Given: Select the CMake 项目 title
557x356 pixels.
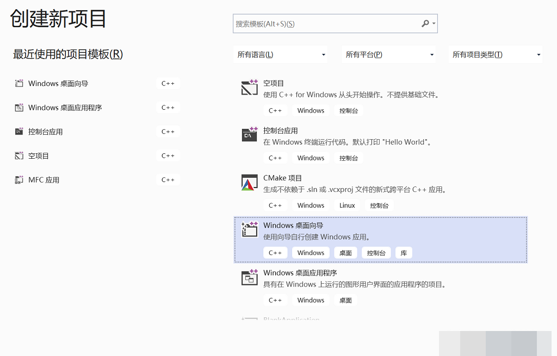Looking at the screenshot, I should [x=282, y=178].
